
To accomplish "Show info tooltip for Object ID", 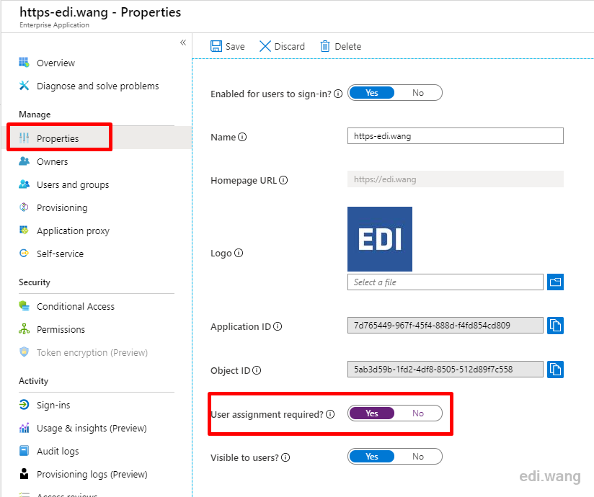I will click(x=257, y=370).
